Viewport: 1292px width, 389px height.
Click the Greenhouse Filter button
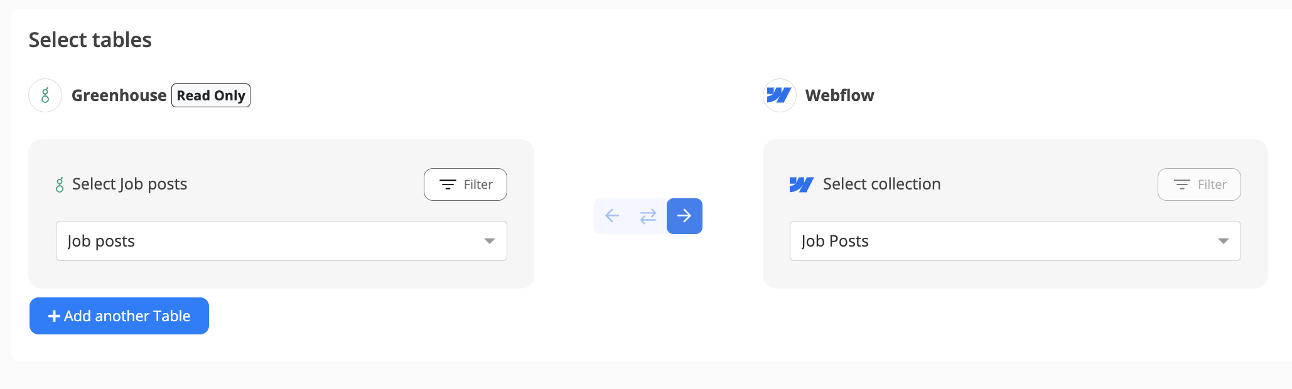coord(465,184)
